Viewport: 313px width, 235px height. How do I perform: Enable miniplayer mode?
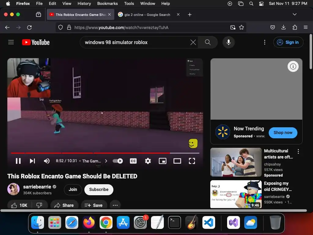point(163,161)
